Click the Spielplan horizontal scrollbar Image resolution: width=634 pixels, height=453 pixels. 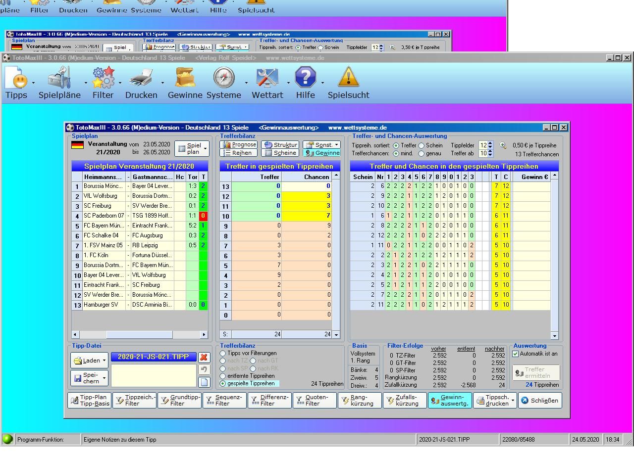(140, 335)
